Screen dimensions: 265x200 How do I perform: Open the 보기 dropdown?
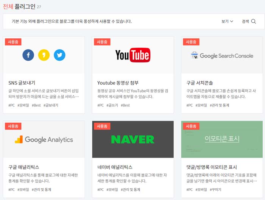coord(227,21)
